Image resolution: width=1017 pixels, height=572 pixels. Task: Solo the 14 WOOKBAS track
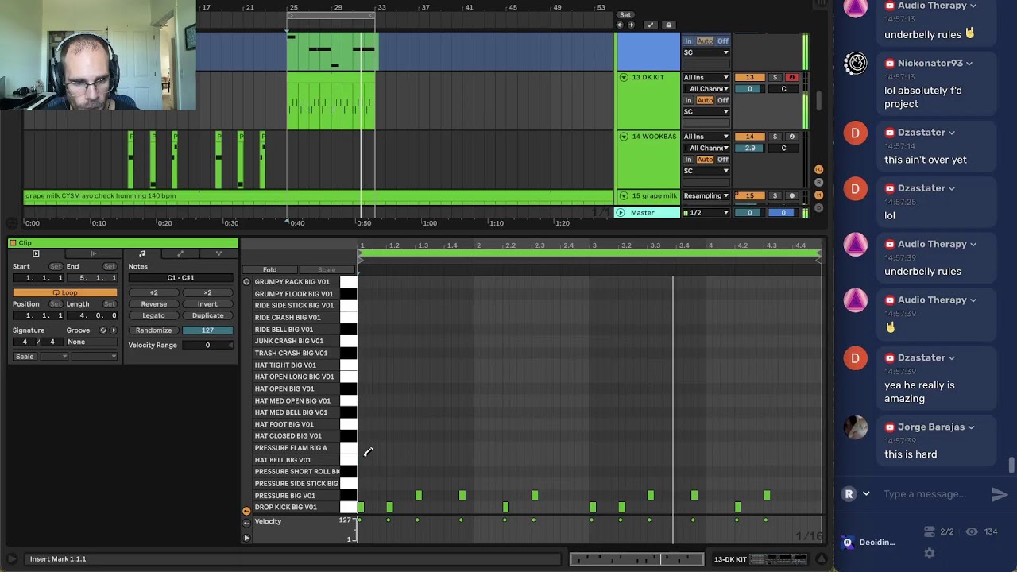(x=775, y=137)
